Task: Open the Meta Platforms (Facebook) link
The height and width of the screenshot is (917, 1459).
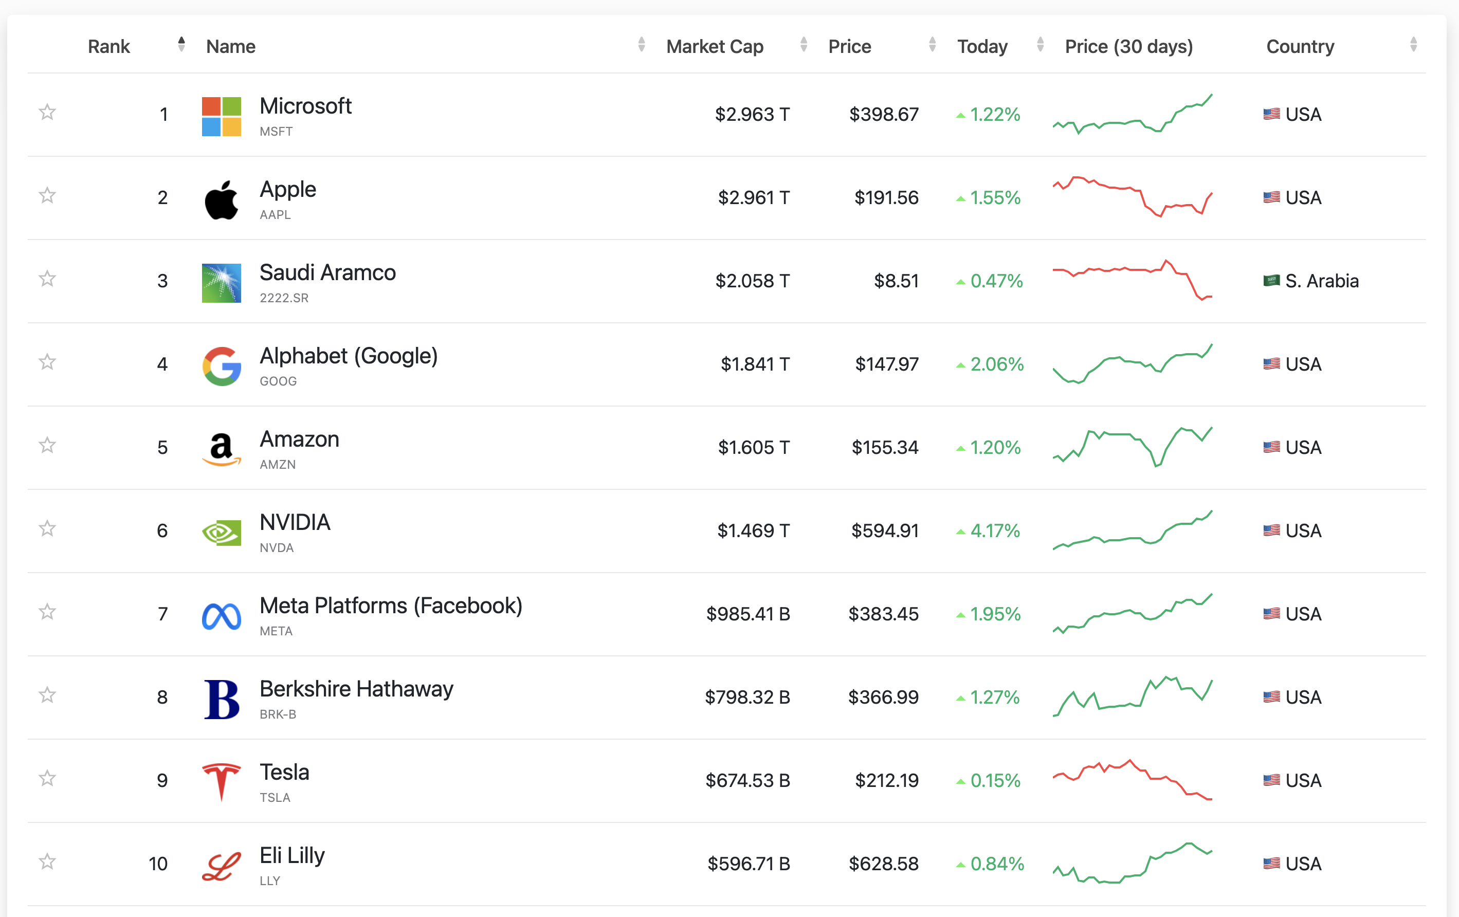Action: pos(391,606)
